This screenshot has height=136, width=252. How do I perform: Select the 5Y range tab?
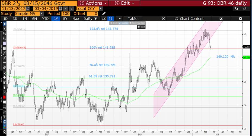coord(65,19)
